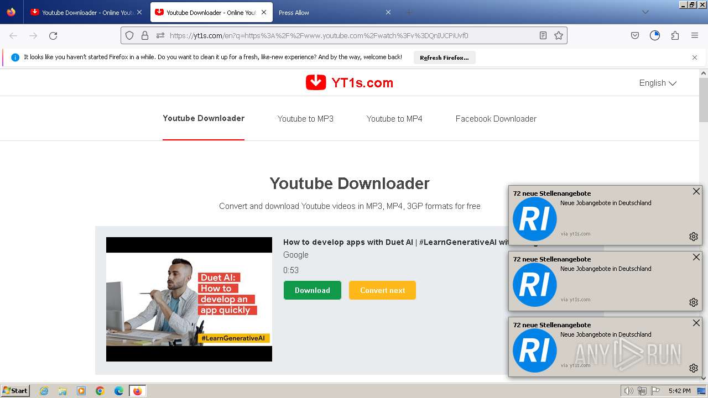708x398 pixels.
Task: Click the 5:42 PM system clock
Action: point(679,391)
